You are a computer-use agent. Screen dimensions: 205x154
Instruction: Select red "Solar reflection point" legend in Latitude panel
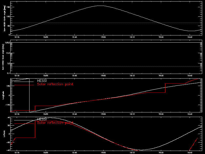pos(55,123)
